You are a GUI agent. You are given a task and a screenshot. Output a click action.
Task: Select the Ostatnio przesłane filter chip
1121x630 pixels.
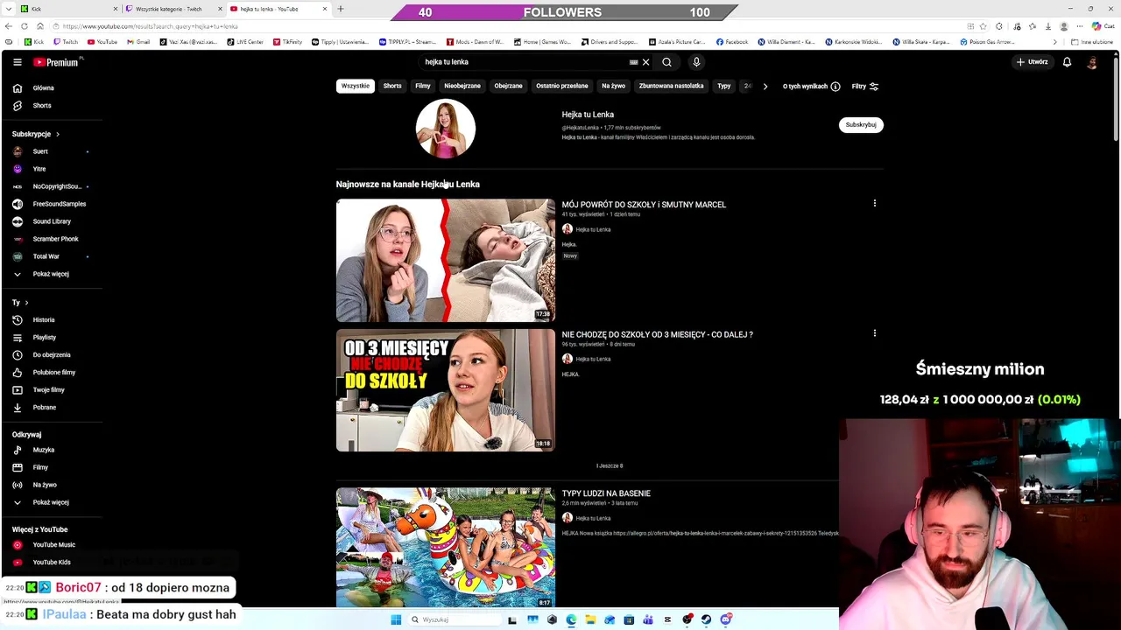click(x=562, y=86)
